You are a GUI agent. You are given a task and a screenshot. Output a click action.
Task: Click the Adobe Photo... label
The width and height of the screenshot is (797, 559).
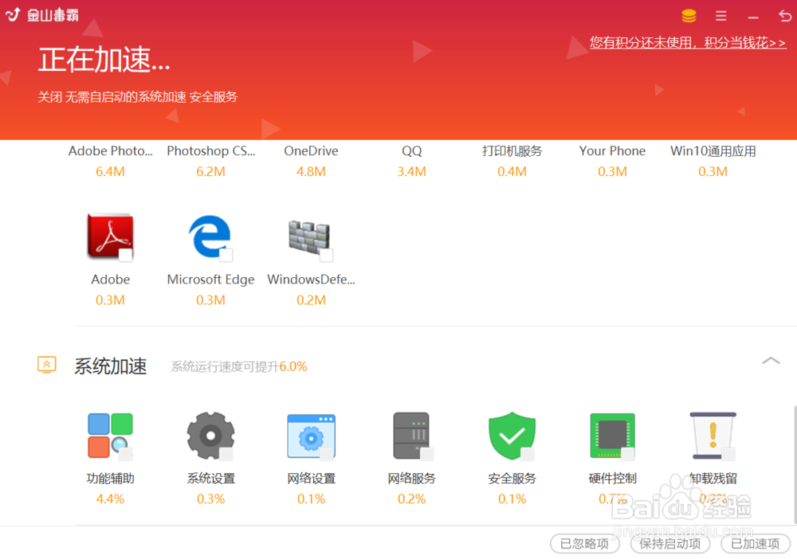pos(110,151)
